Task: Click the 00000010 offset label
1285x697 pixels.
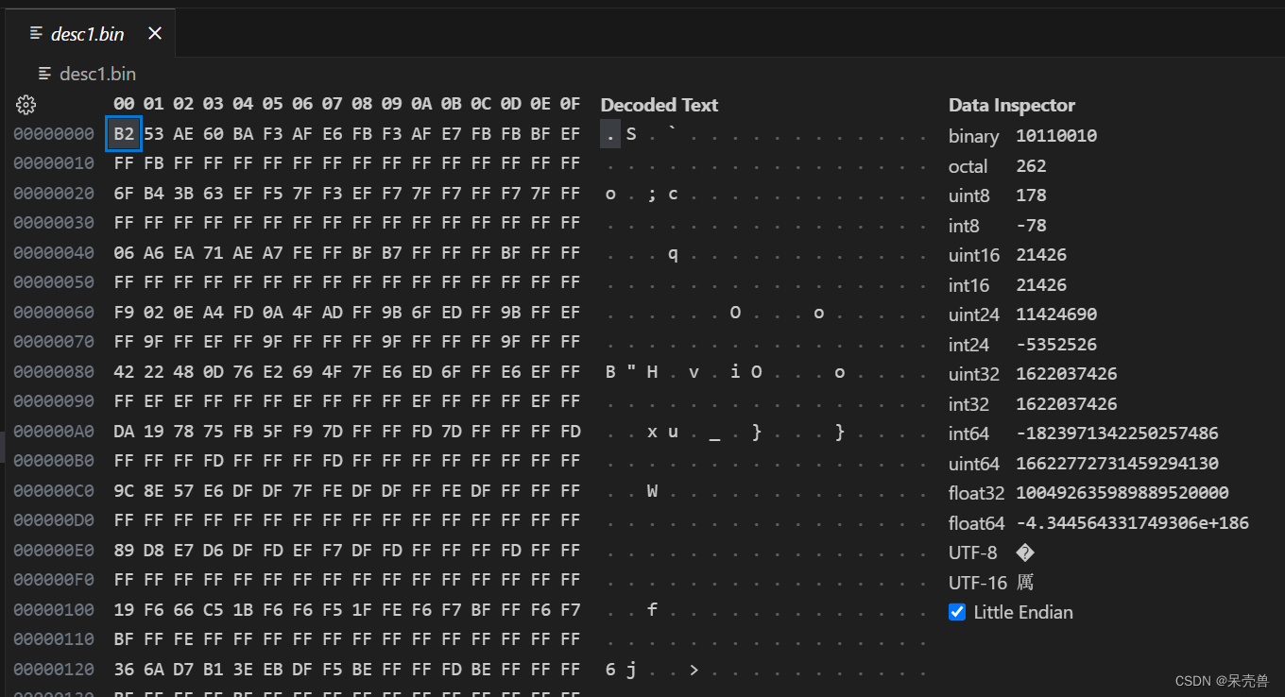Action: click(54, 163)
